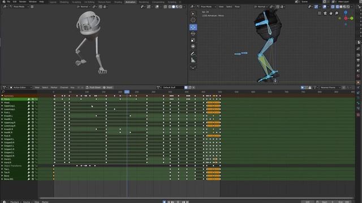Switch to the Animation workspace tab
This screenshot has height=203, width=362.
[131, 2]
